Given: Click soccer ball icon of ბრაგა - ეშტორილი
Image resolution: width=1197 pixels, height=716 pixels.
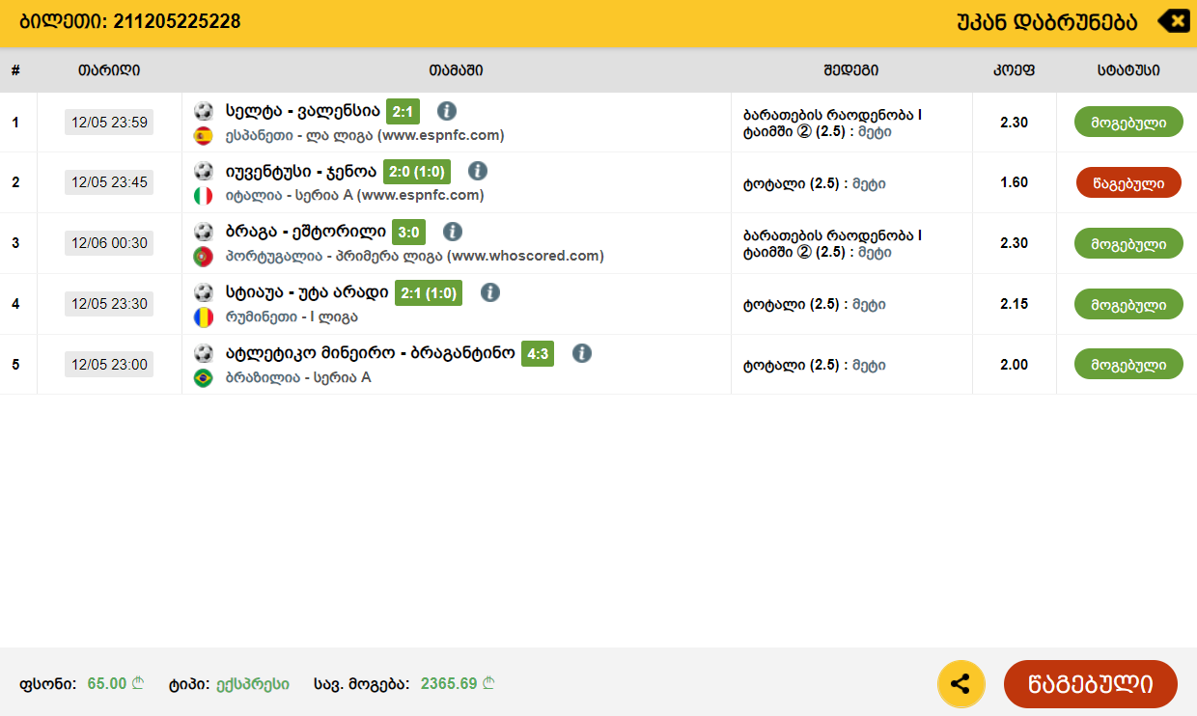Looking at the screenshot, I should (204, 232).
